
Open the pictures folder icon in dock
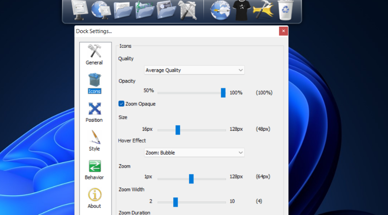point(166,10)
